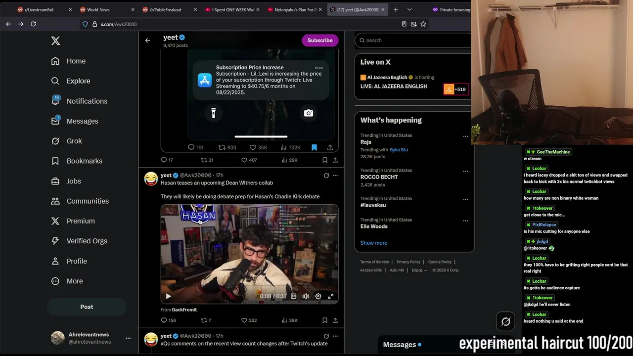
Task: Share the post with 29K views
Action: pos(335,160)
